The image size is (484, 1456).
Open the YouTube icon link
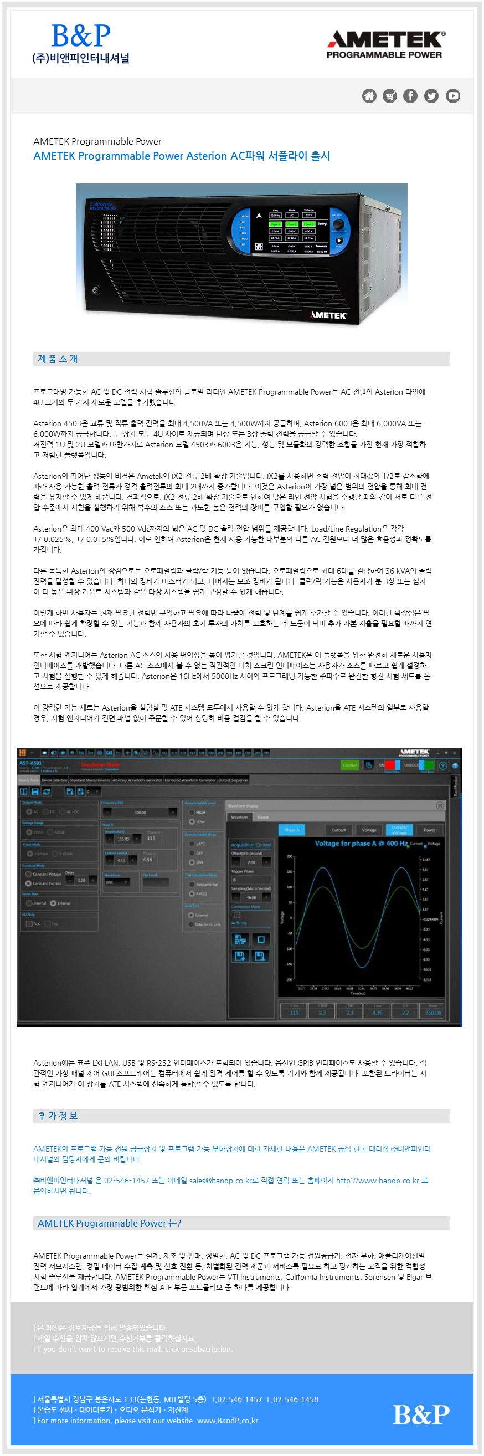pyautogui.click(x=453, y=96)
